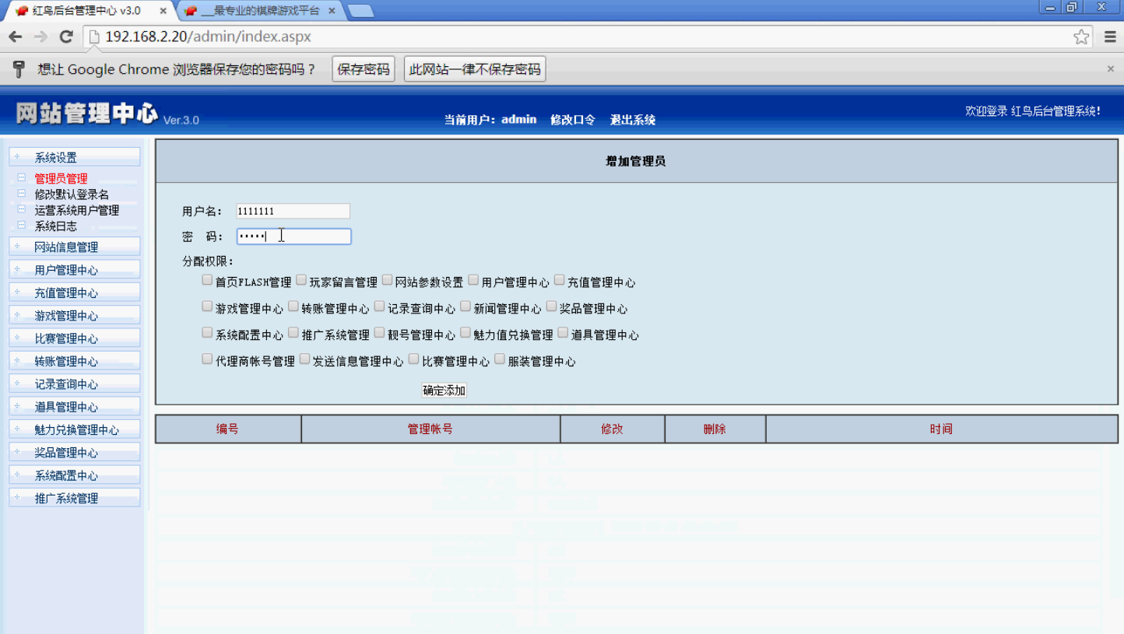Collapse the 系统设置 sidebar section

56,158
